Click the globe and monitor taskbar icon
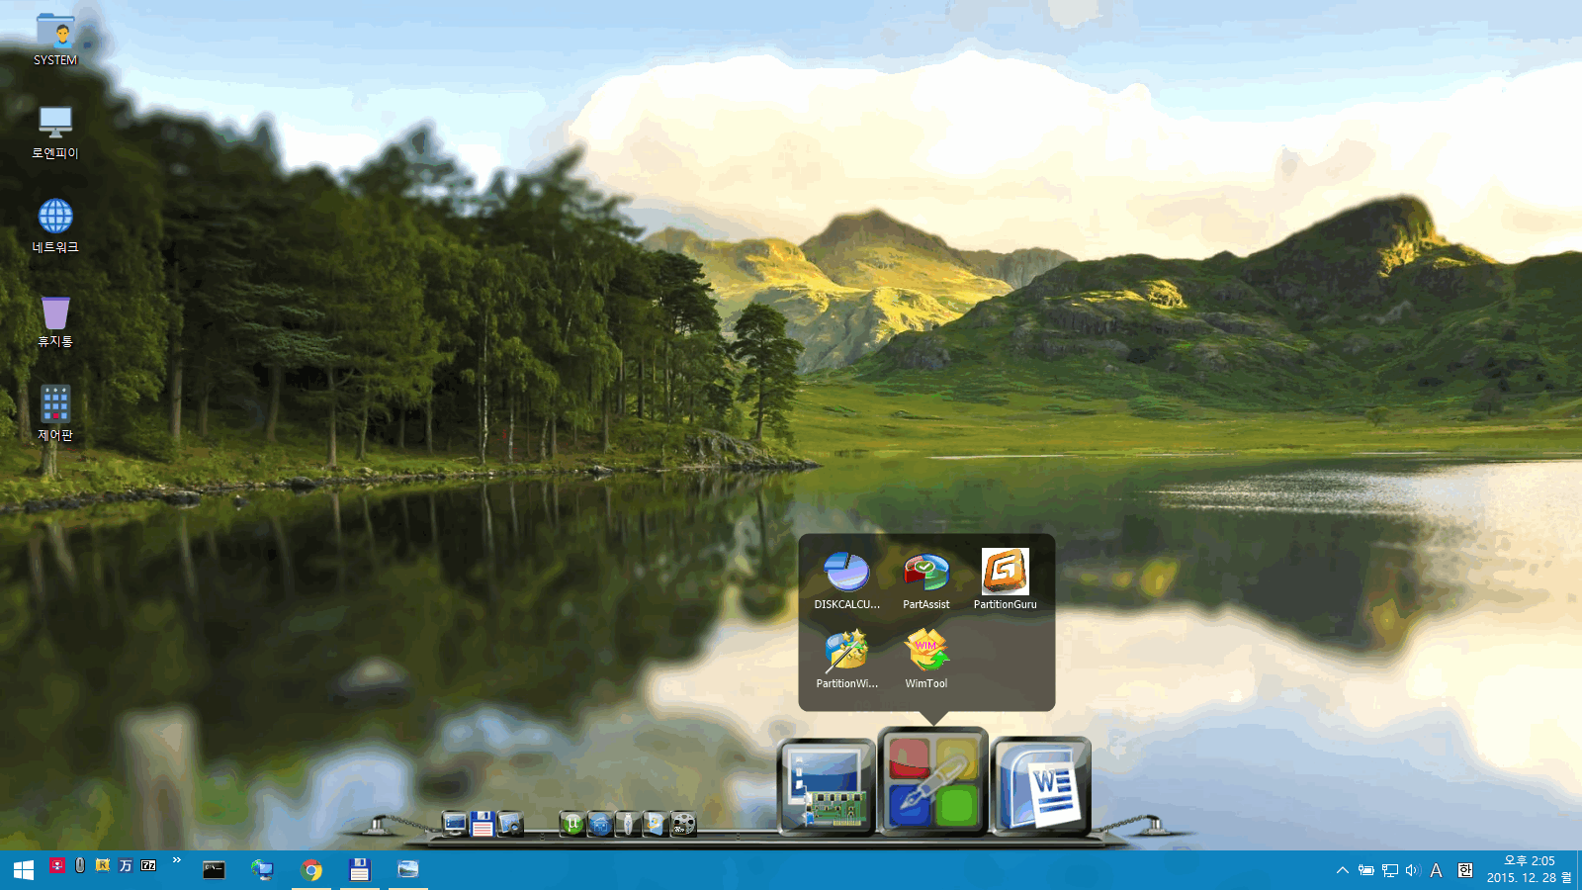This screenshot has width=1582, height=890. (262, 870)
